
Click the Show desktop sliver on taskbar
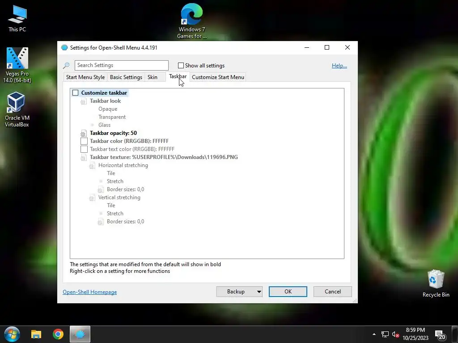454,334
